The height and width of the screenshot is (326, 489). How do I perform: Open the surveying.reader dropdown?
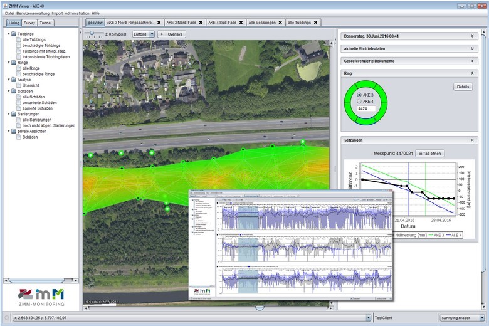tap(482, 318)
